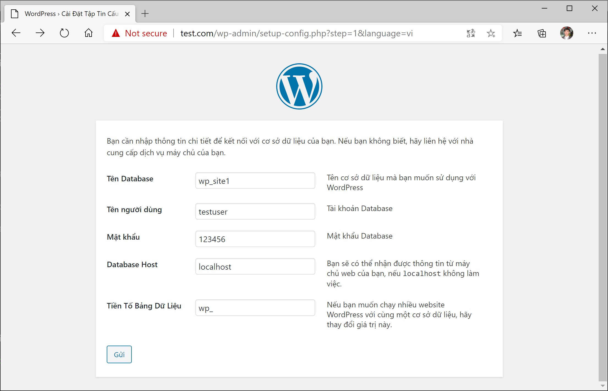Focus the Tên Database field
The width and height of the screenshot is (608, 391).
(x=255, y=181)
